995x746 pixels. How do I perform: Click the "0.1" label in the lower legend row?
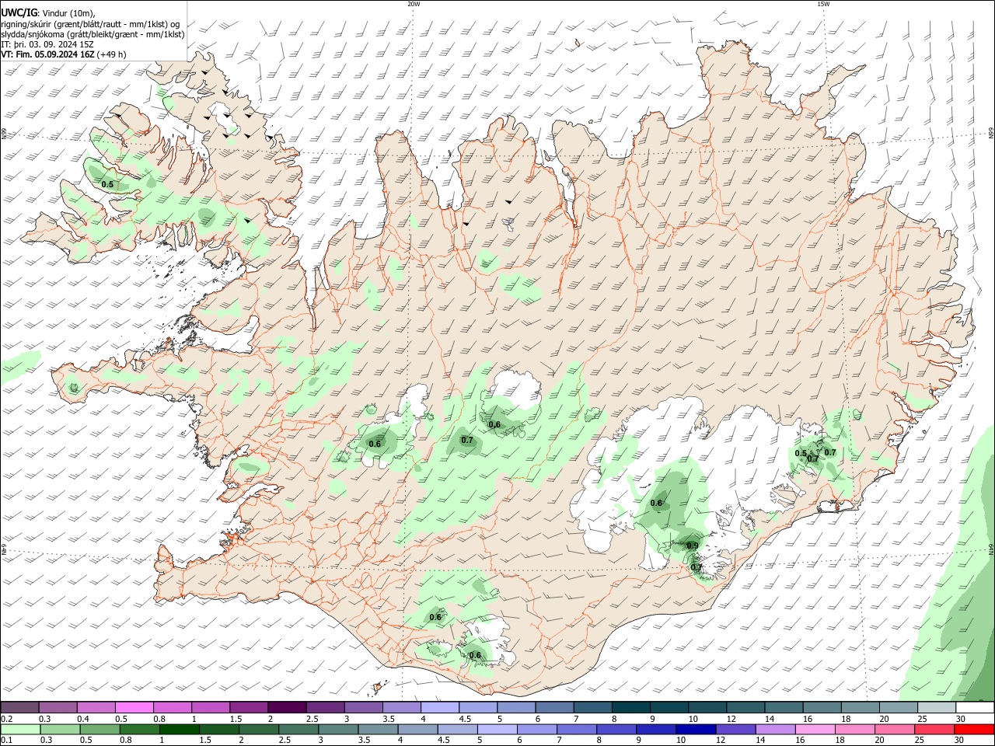(7, 741)
